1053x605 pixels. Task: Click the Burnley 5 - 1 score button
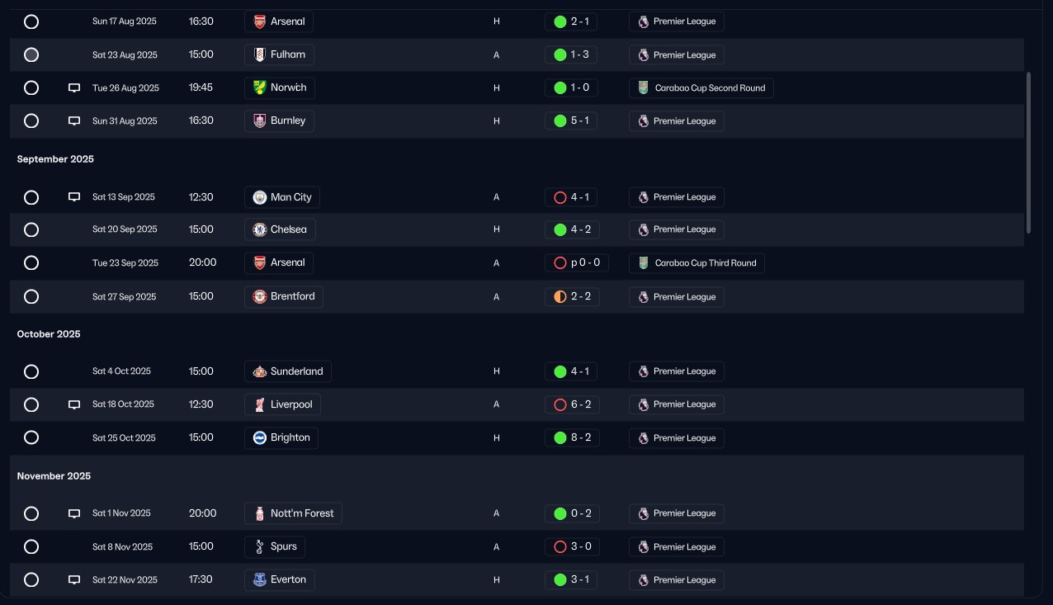(571, 121)
